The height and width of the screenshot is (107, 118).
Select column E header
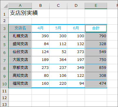click(x=96, y=6)
